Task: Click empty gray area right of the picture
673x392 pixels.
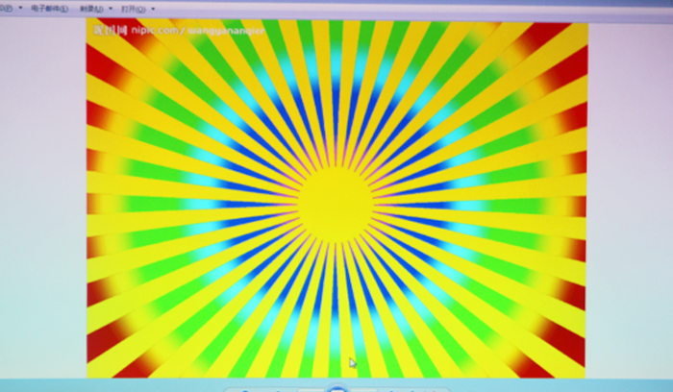Action: pyautogui.click(x=630, y=192)
